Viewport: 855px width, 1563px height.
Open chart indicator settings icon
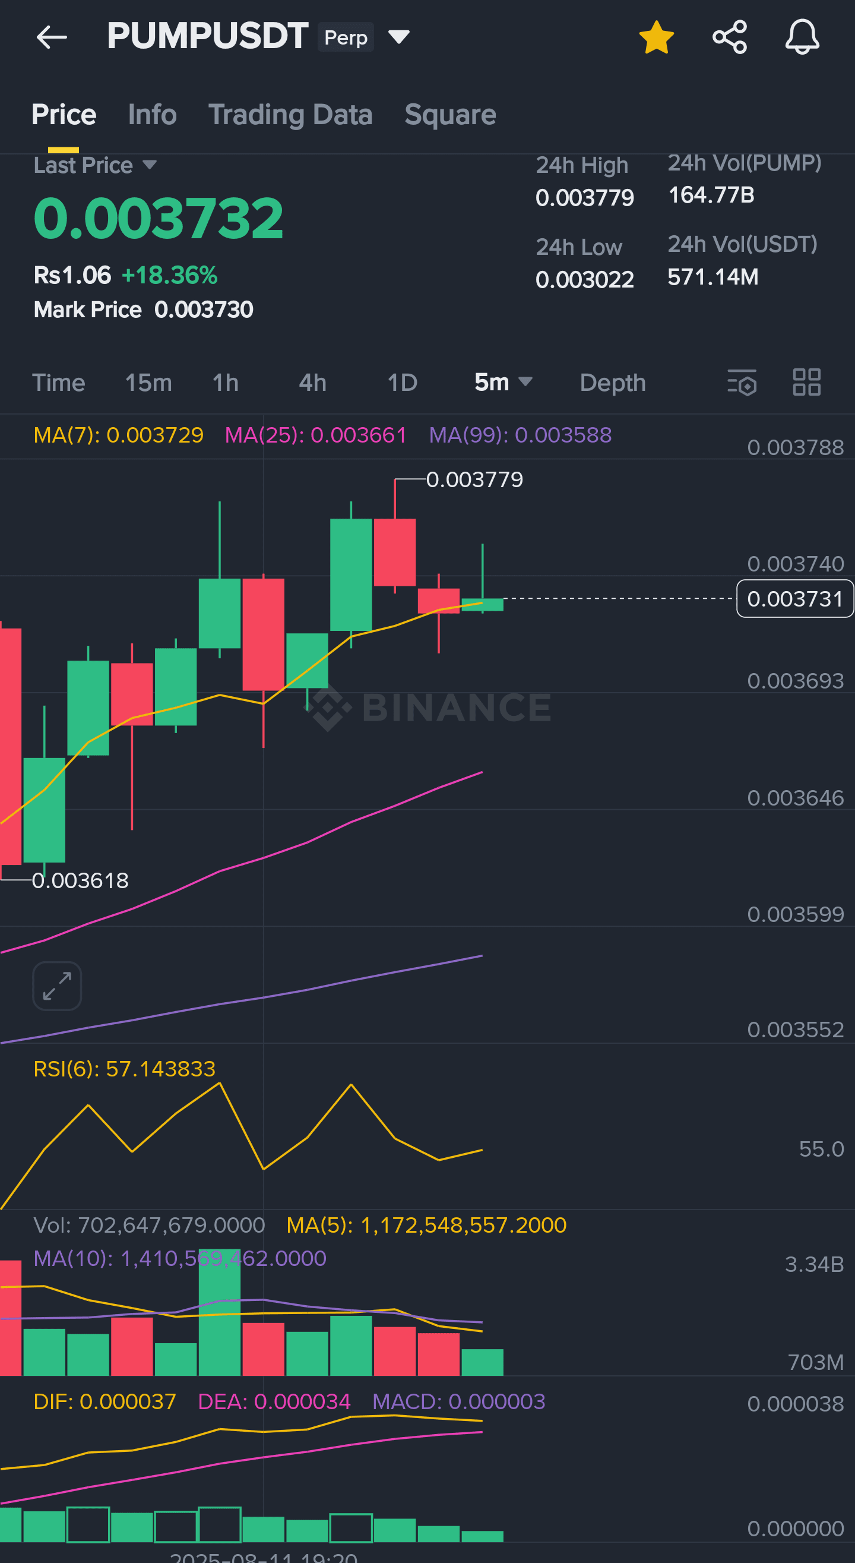[742, 382]
